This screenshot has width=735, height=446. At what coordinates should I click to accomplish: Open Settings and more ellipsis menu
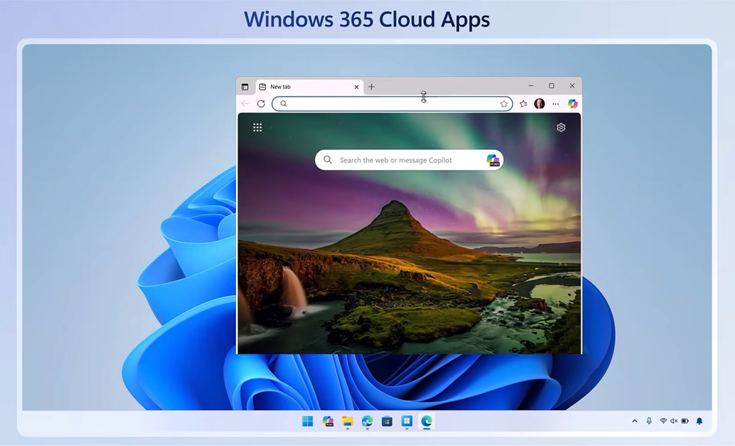[555, 104]
